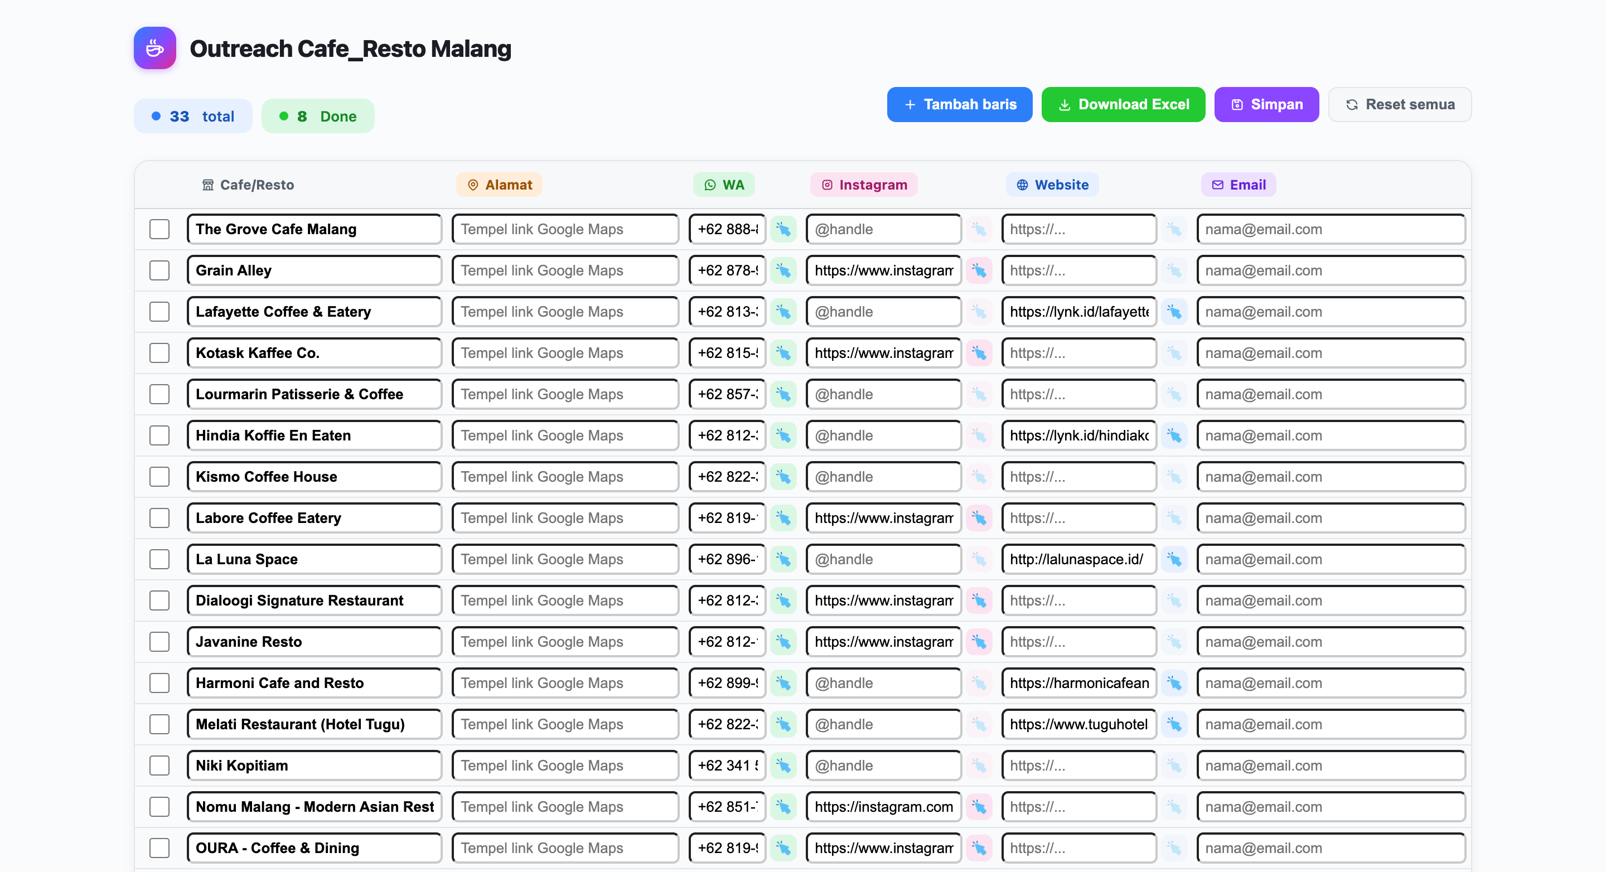This screenshot has width=1606, height=872.
Task: Click the coffee cup app logo
Action: pyautogui.click(x=154, y=48)
